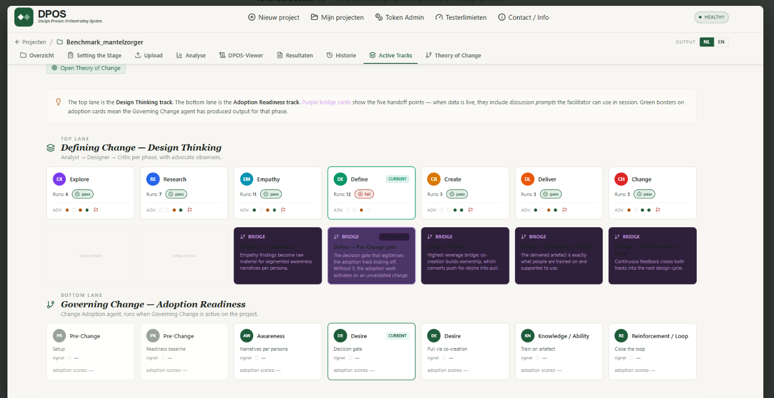The width and height of the screenshot is (774, 398).
Task: Select the RE Research phase icon
Action: click(153, 179)
